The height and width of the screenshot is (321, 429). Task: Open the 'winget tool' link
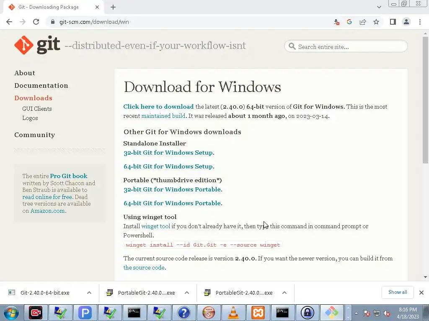(x=156, y=226)
